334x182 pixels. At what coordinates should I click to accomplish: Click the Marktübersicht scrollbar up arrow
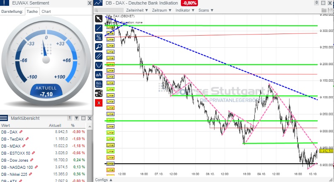click(90, 127)
